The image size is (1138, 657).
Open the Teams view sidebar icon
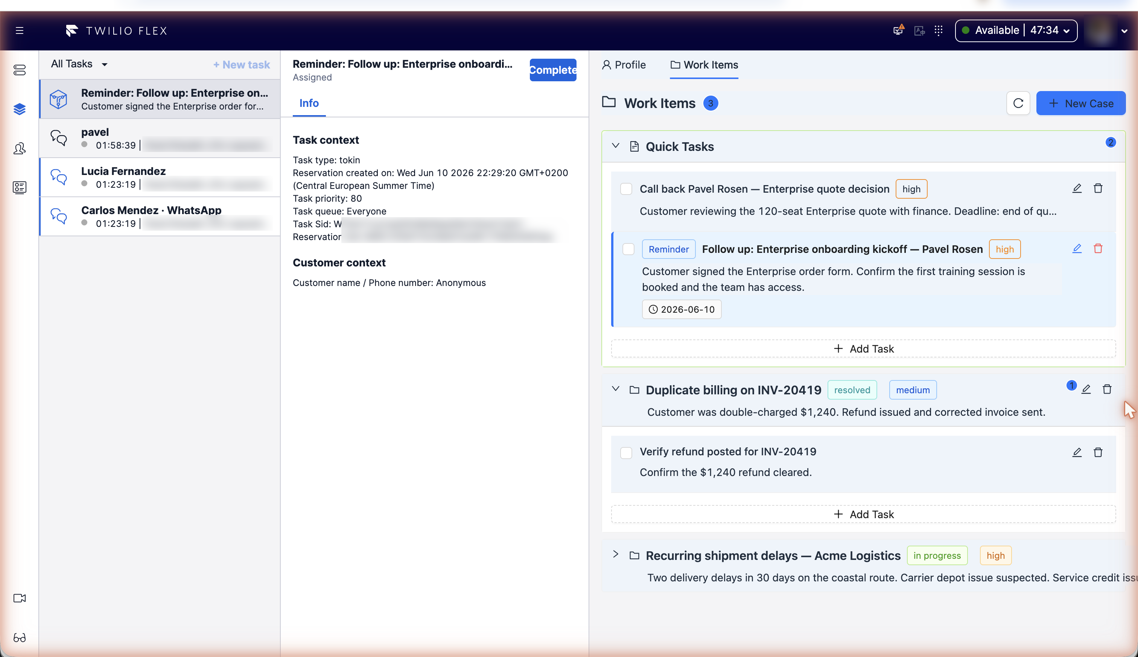point(20,149)
